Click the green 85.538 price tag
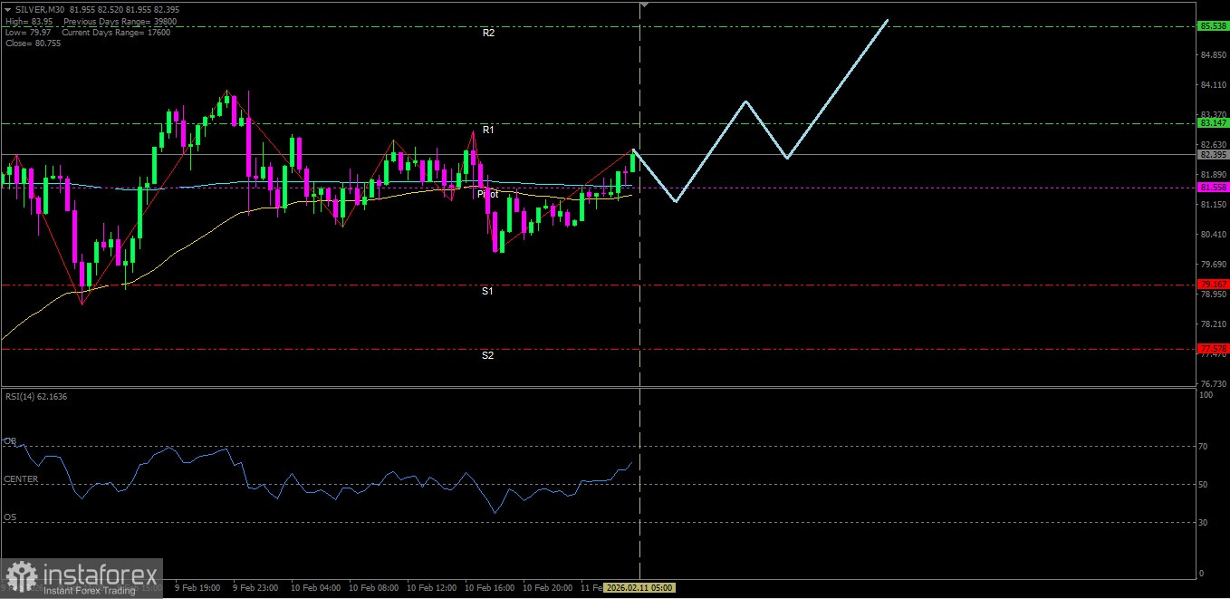 (x=1212, y=26)
